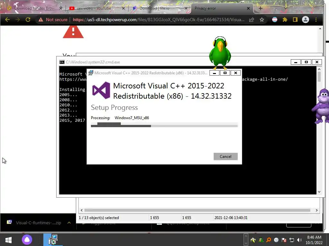This screenshot has width=329, height=246.
Task: Open the network tray icon
Action: (x=292, y=240)
